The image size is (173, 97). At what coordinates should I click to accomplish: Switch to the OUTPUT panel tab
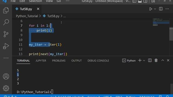coord(76,61)
